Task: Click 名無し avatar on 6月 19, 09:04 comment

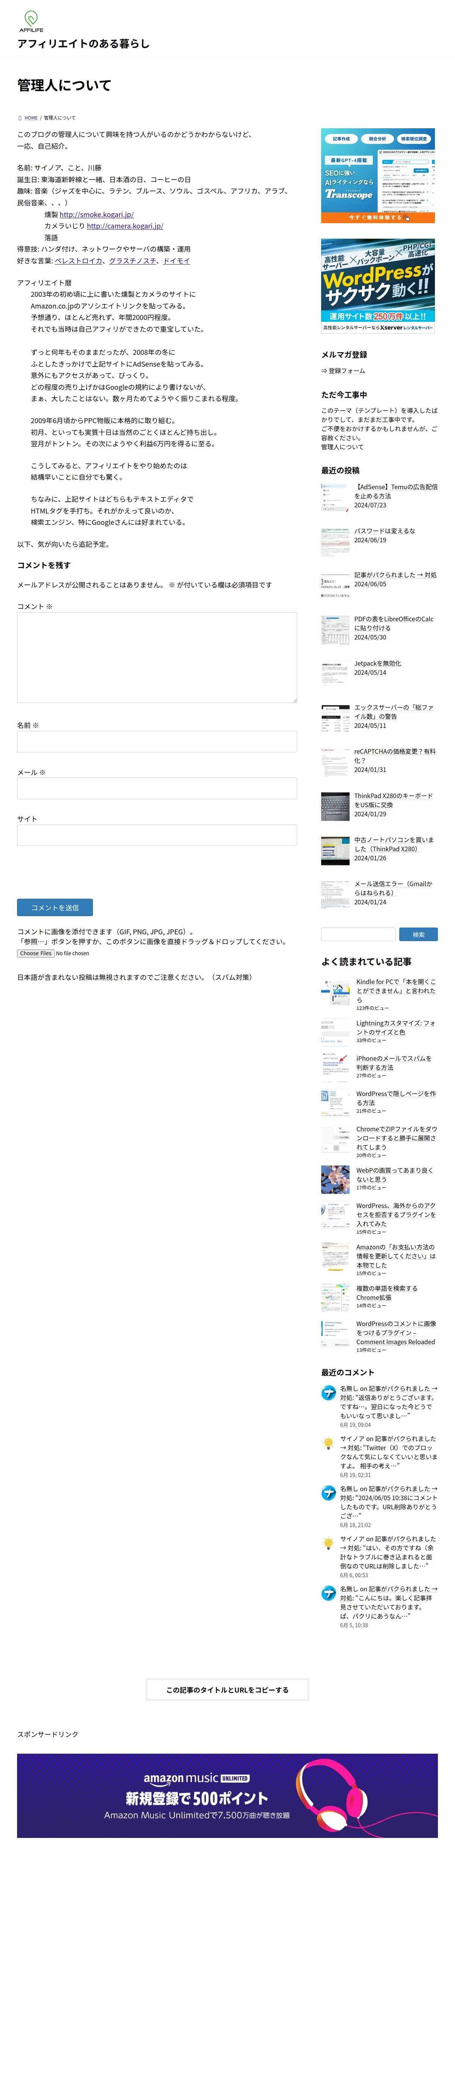Action: pos(328,1393)
